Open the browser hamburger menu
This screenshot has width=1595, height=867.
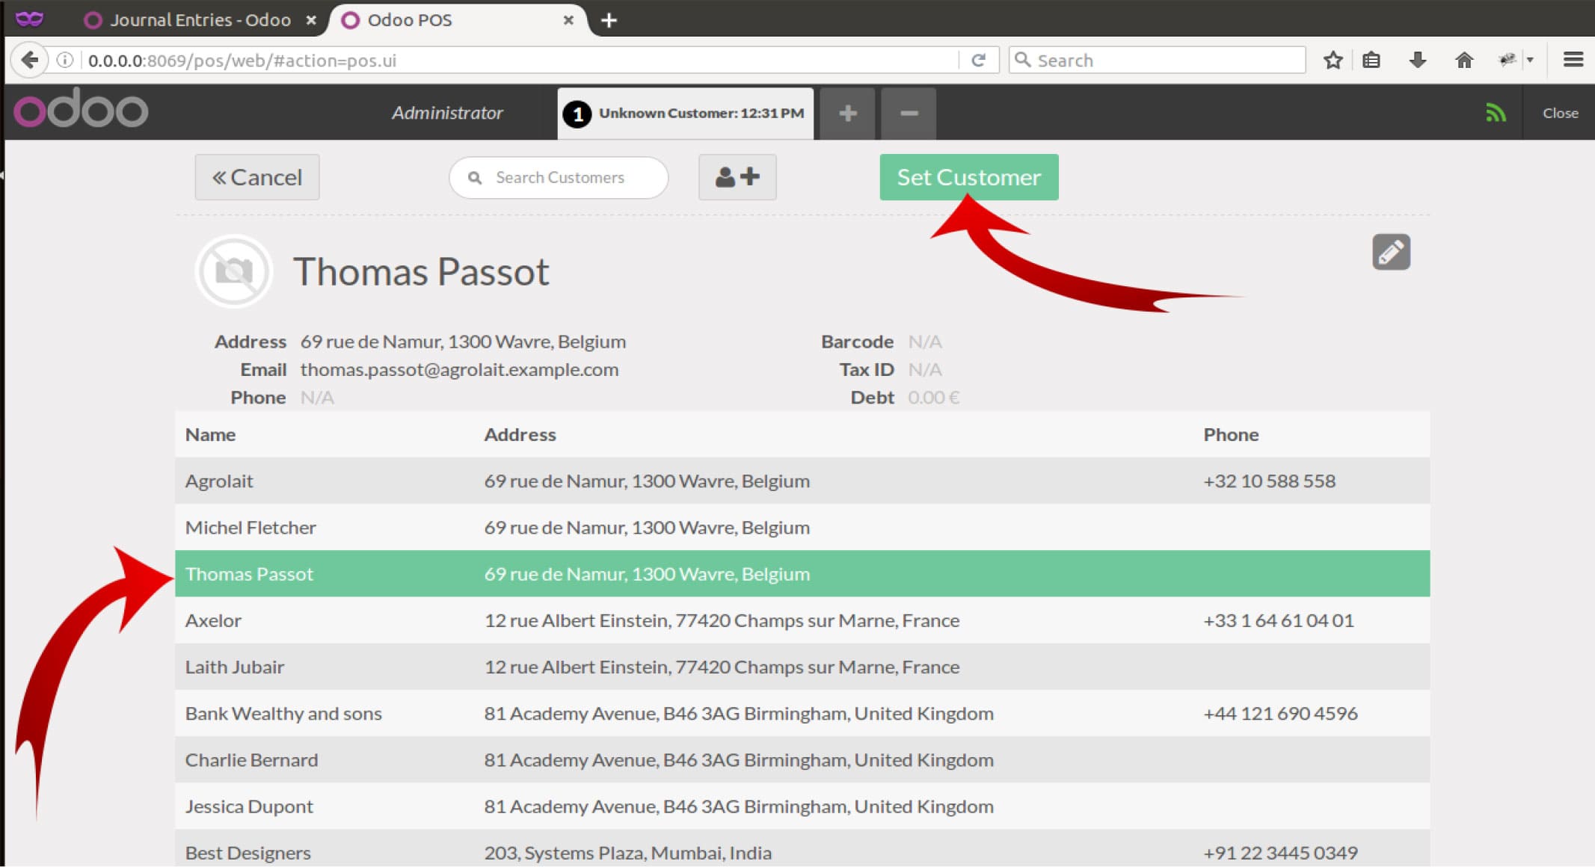(x=1573, y=60)
